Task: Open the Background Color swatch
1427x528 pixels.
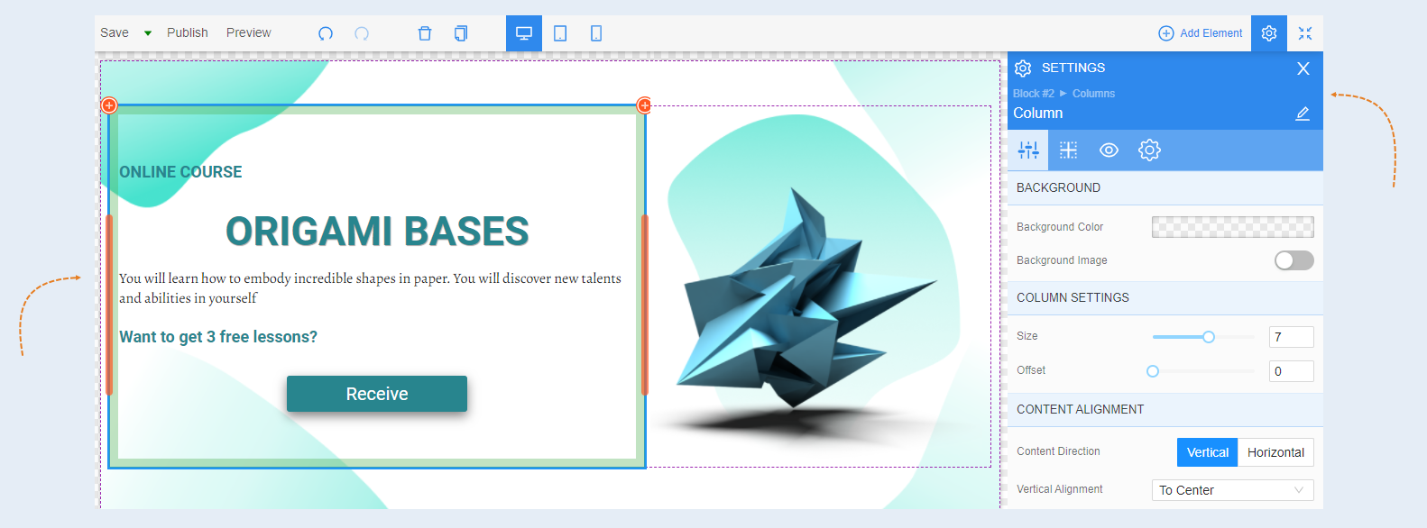Action: click(1233, 227)
